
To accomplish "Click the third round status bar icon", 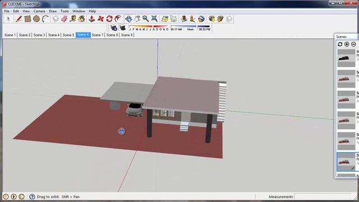I will click(21, 196).
